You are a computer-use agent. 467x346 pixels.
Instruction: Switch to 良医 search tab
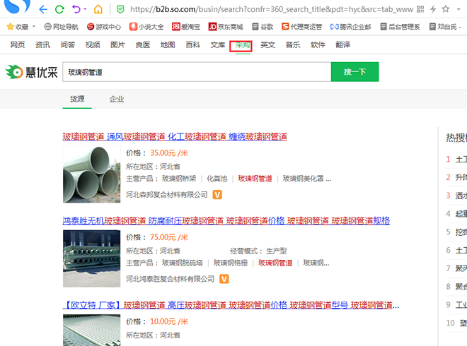143,45
